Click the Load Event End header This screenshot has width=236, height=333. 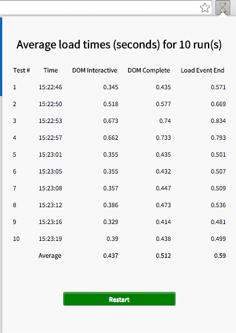point(202,70)
